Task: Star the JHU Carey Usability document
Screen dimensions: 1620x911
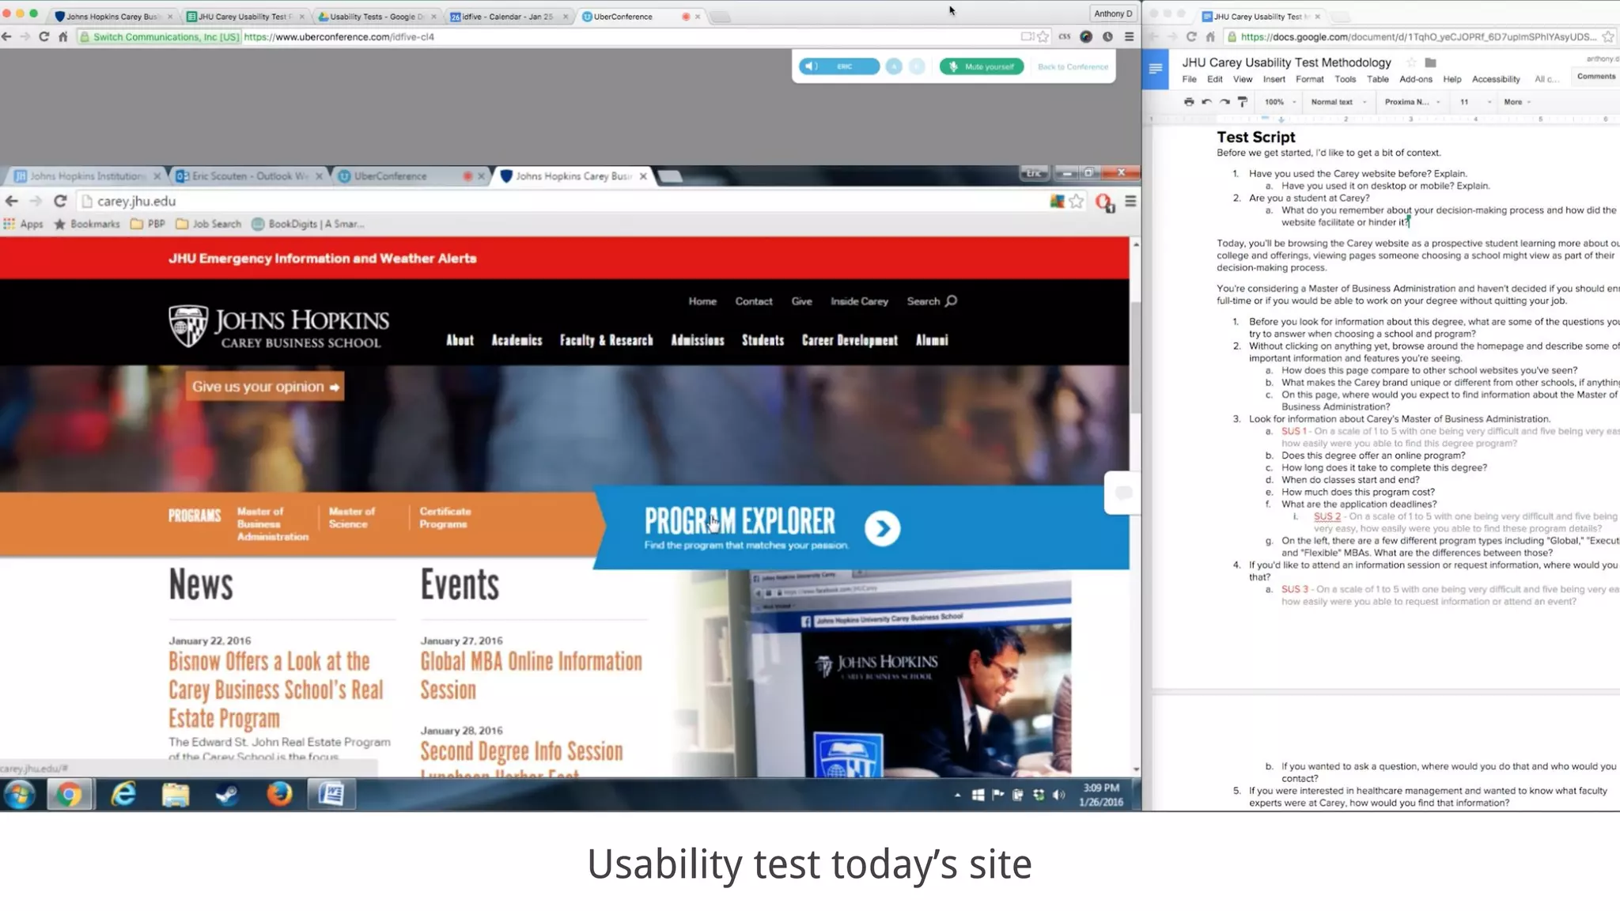Action: click(1411, 62)
